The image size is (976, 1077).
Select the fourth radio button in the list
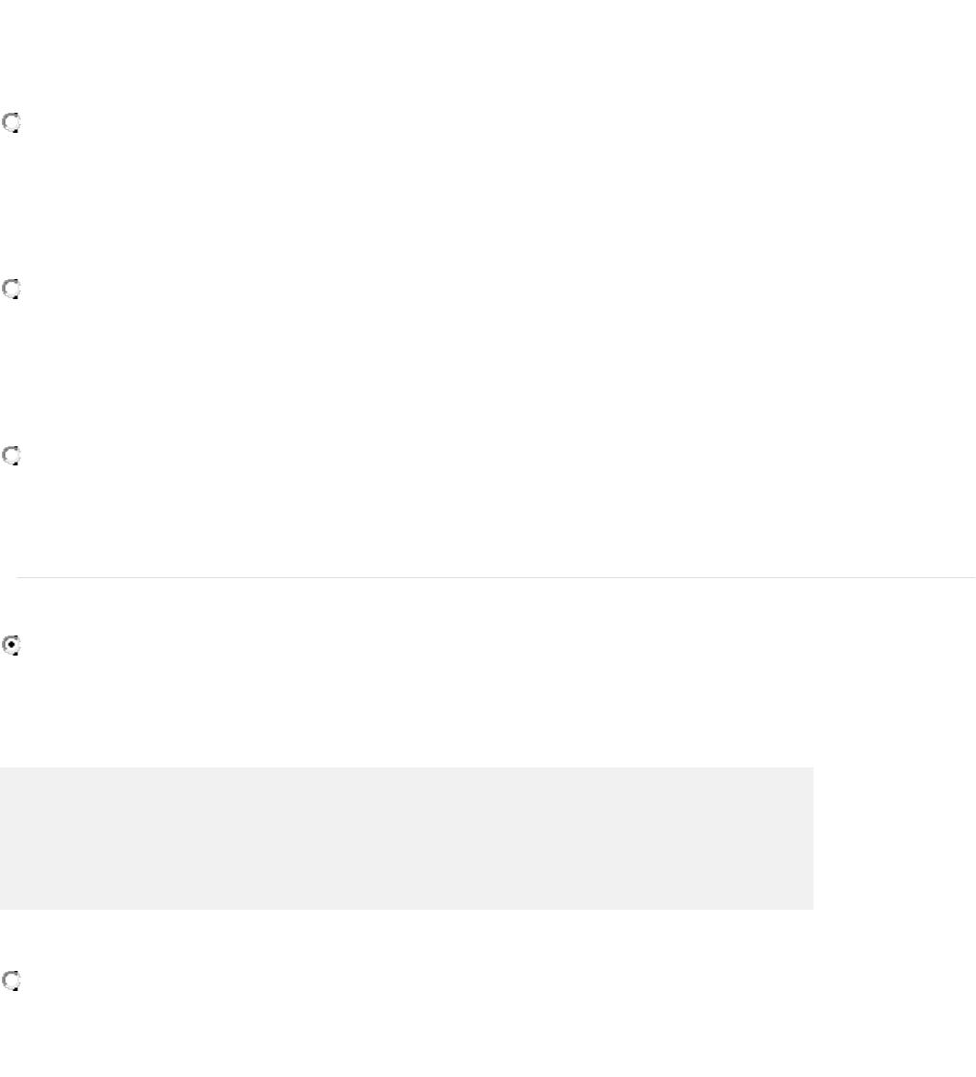click(11, 646)
